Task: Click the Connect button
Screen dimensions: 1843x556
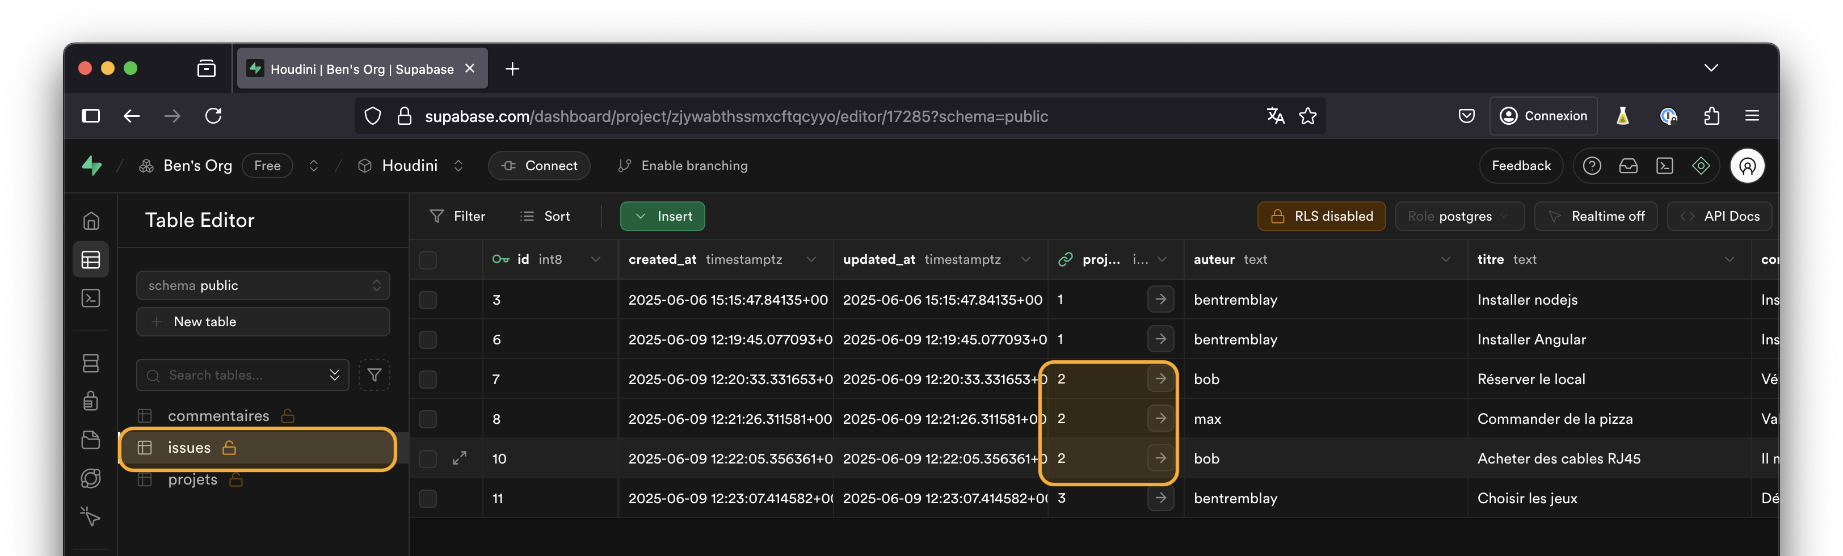Action: 538,165
